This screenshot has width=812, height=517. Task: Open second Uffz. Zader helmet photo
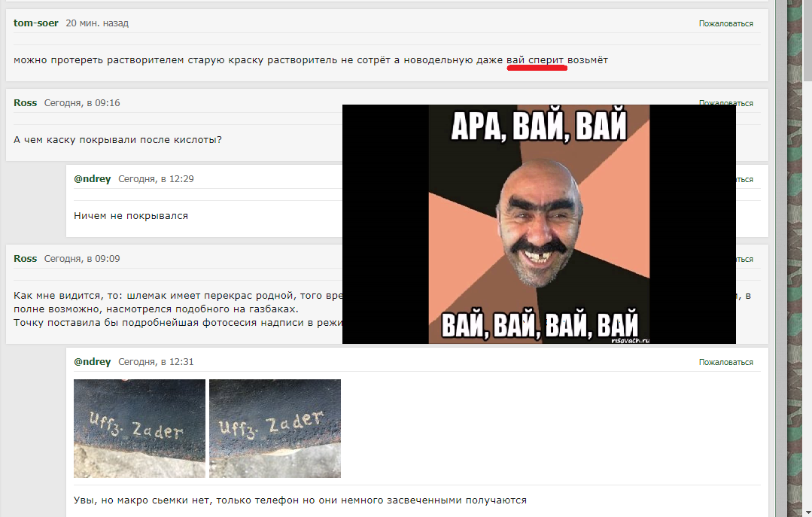[275, 428]
